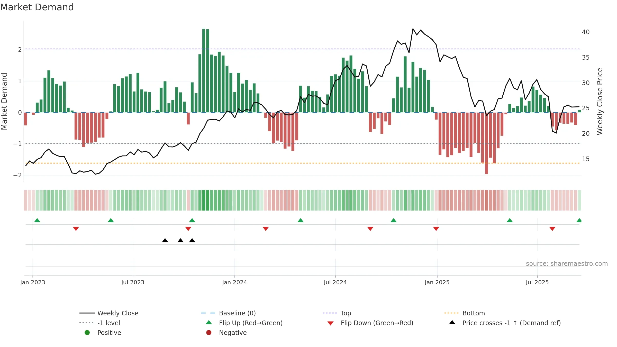The height and width of the screenshot is (347, 617).
Task: Click red flip-down marker after Jul 2025
Action: coord(552,229)
